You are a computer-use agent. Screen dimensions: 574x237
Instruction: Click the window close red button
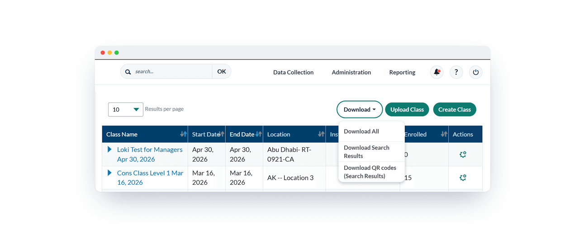pyautogui.click(x=103, y=53)
